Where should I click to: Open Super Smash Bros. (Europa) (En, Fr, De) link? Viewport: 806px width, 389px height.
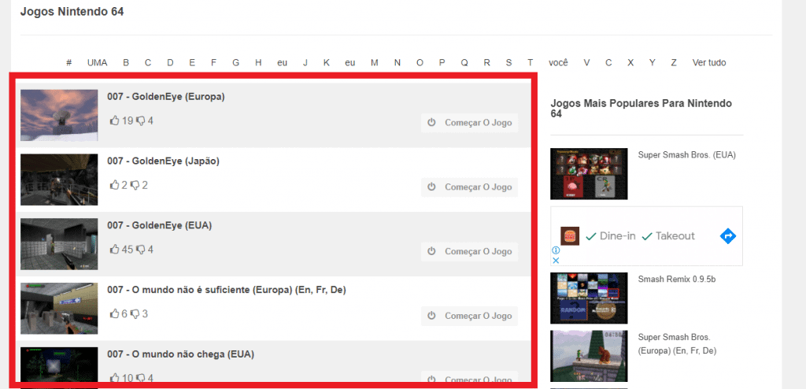tap(678, 344)
